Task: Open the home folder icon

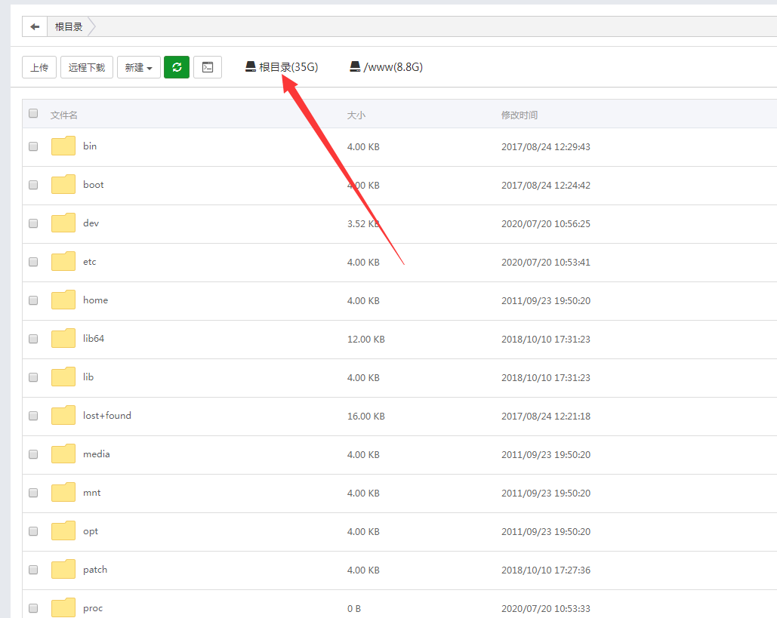Action: [63, 300]
